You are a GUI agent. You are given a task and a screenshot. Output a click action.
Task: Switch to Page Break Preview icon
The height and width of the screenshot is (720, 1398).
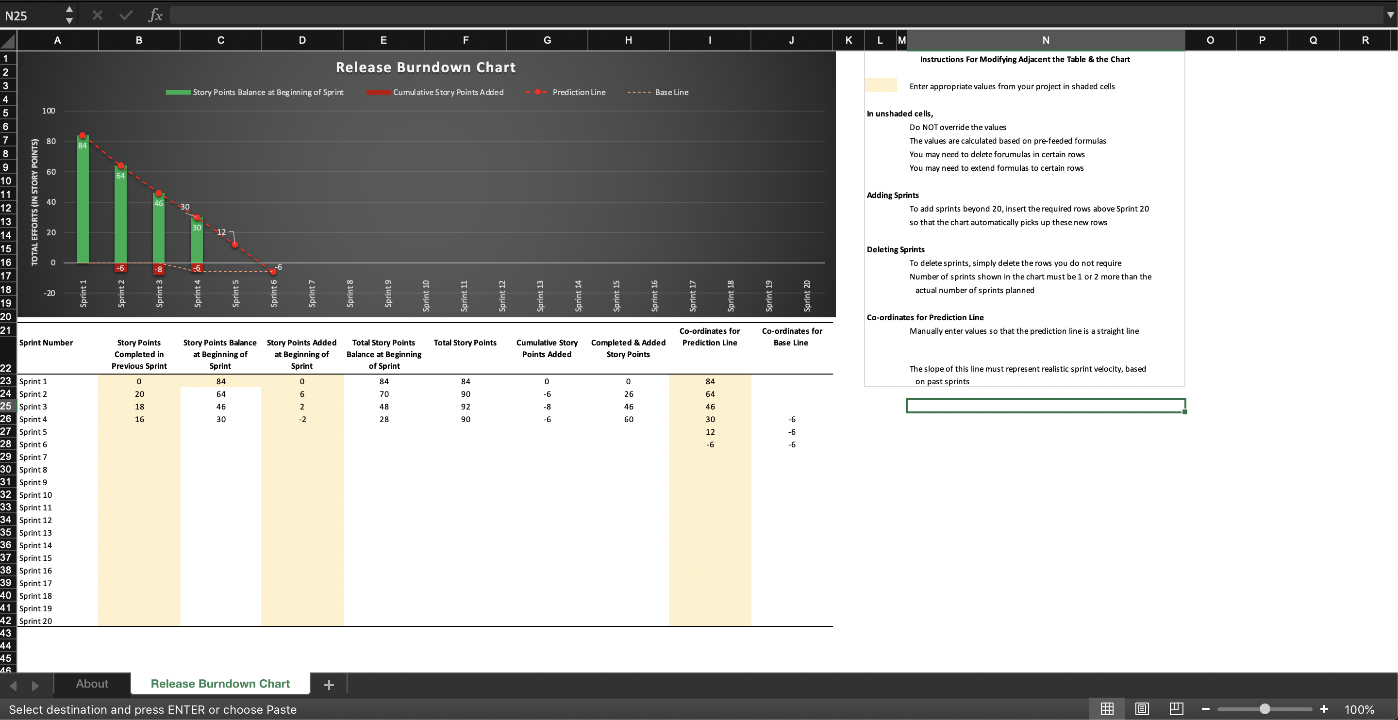coord(1177,709)
